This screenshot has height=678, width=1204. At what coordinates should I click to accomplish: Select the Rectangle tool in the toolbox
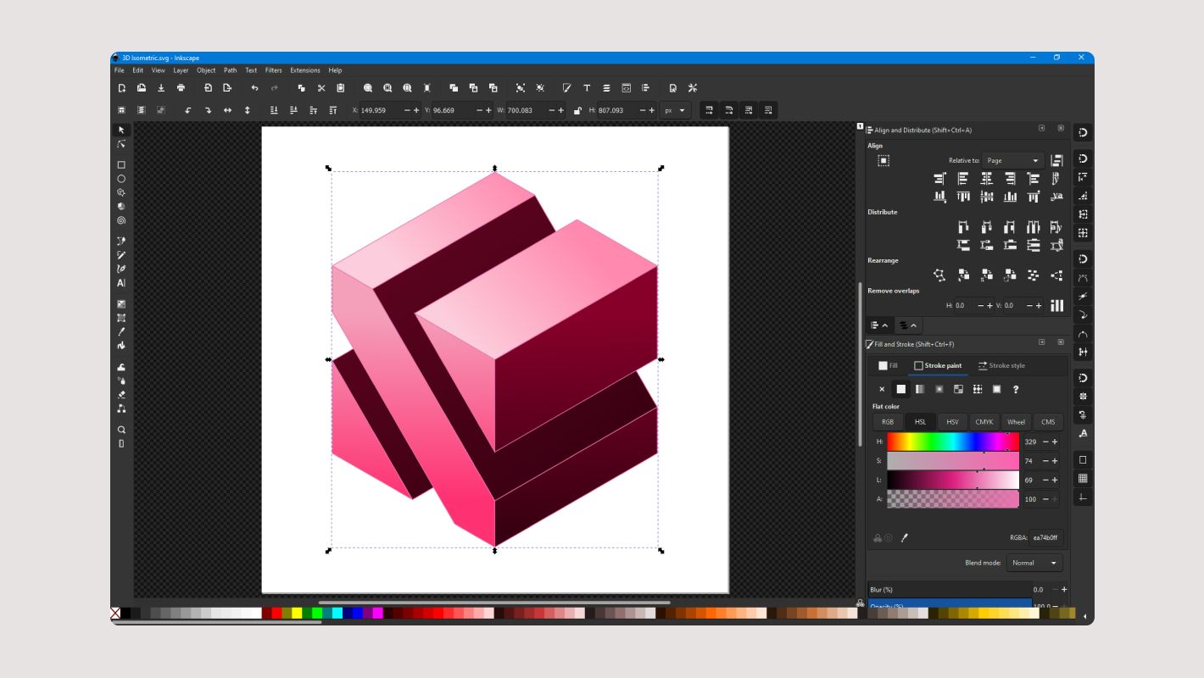[x=121, y=165]
